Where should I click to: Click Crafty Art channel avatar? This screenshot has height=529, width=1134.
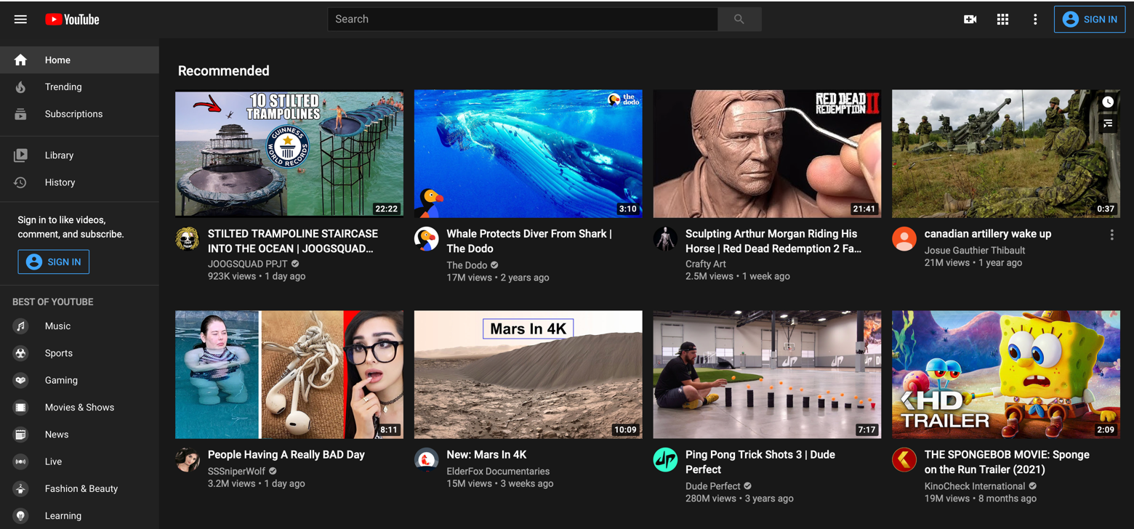click(665, 239)
